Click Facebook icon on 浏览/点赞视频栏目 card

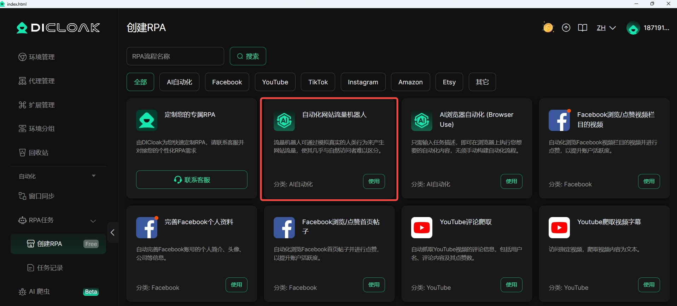(559, 120)
